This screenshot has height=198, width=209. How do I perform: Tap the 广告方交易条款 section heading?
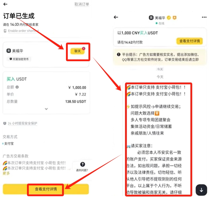tap(16, 156)
